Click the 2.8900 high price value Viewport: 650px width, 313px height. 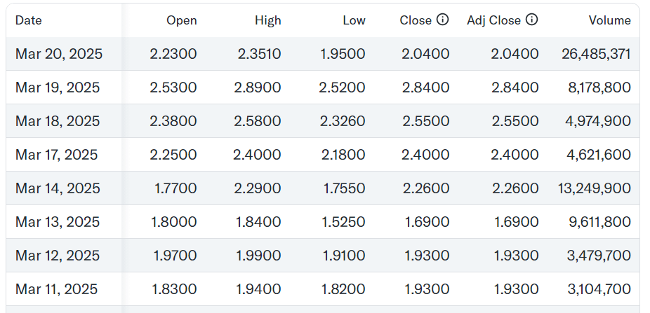click(257, 88)
